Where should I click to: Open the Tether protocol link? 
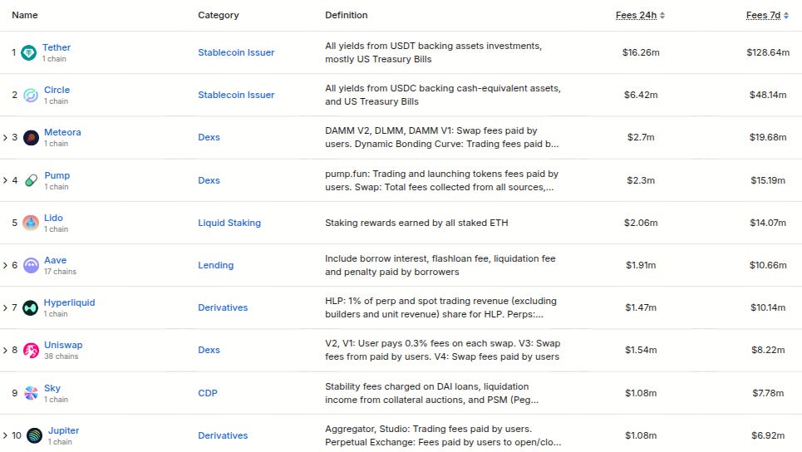tap(57, 47)
